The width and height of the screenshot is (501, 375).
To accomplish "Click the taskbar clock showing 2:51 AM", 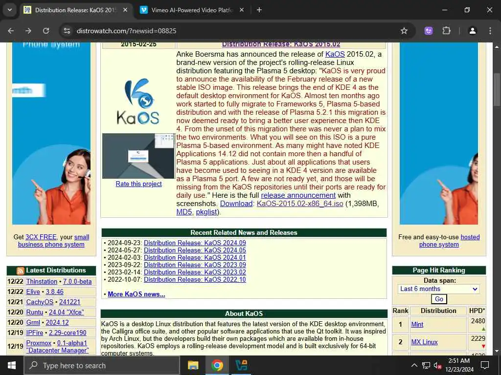I will 459,365.
